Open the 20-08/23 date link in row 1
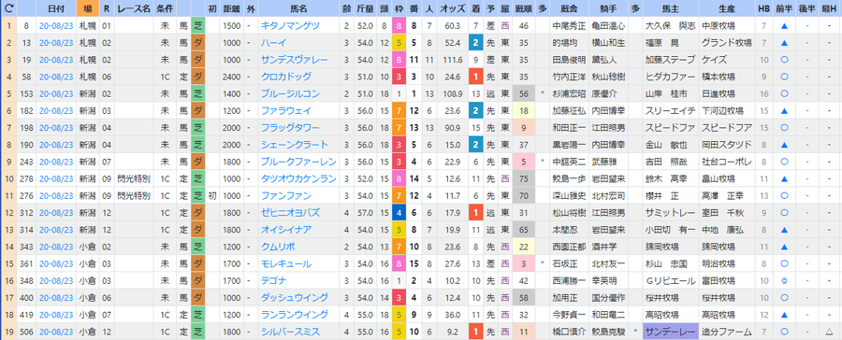Viewport: 842px width, 340px height. 56,26
